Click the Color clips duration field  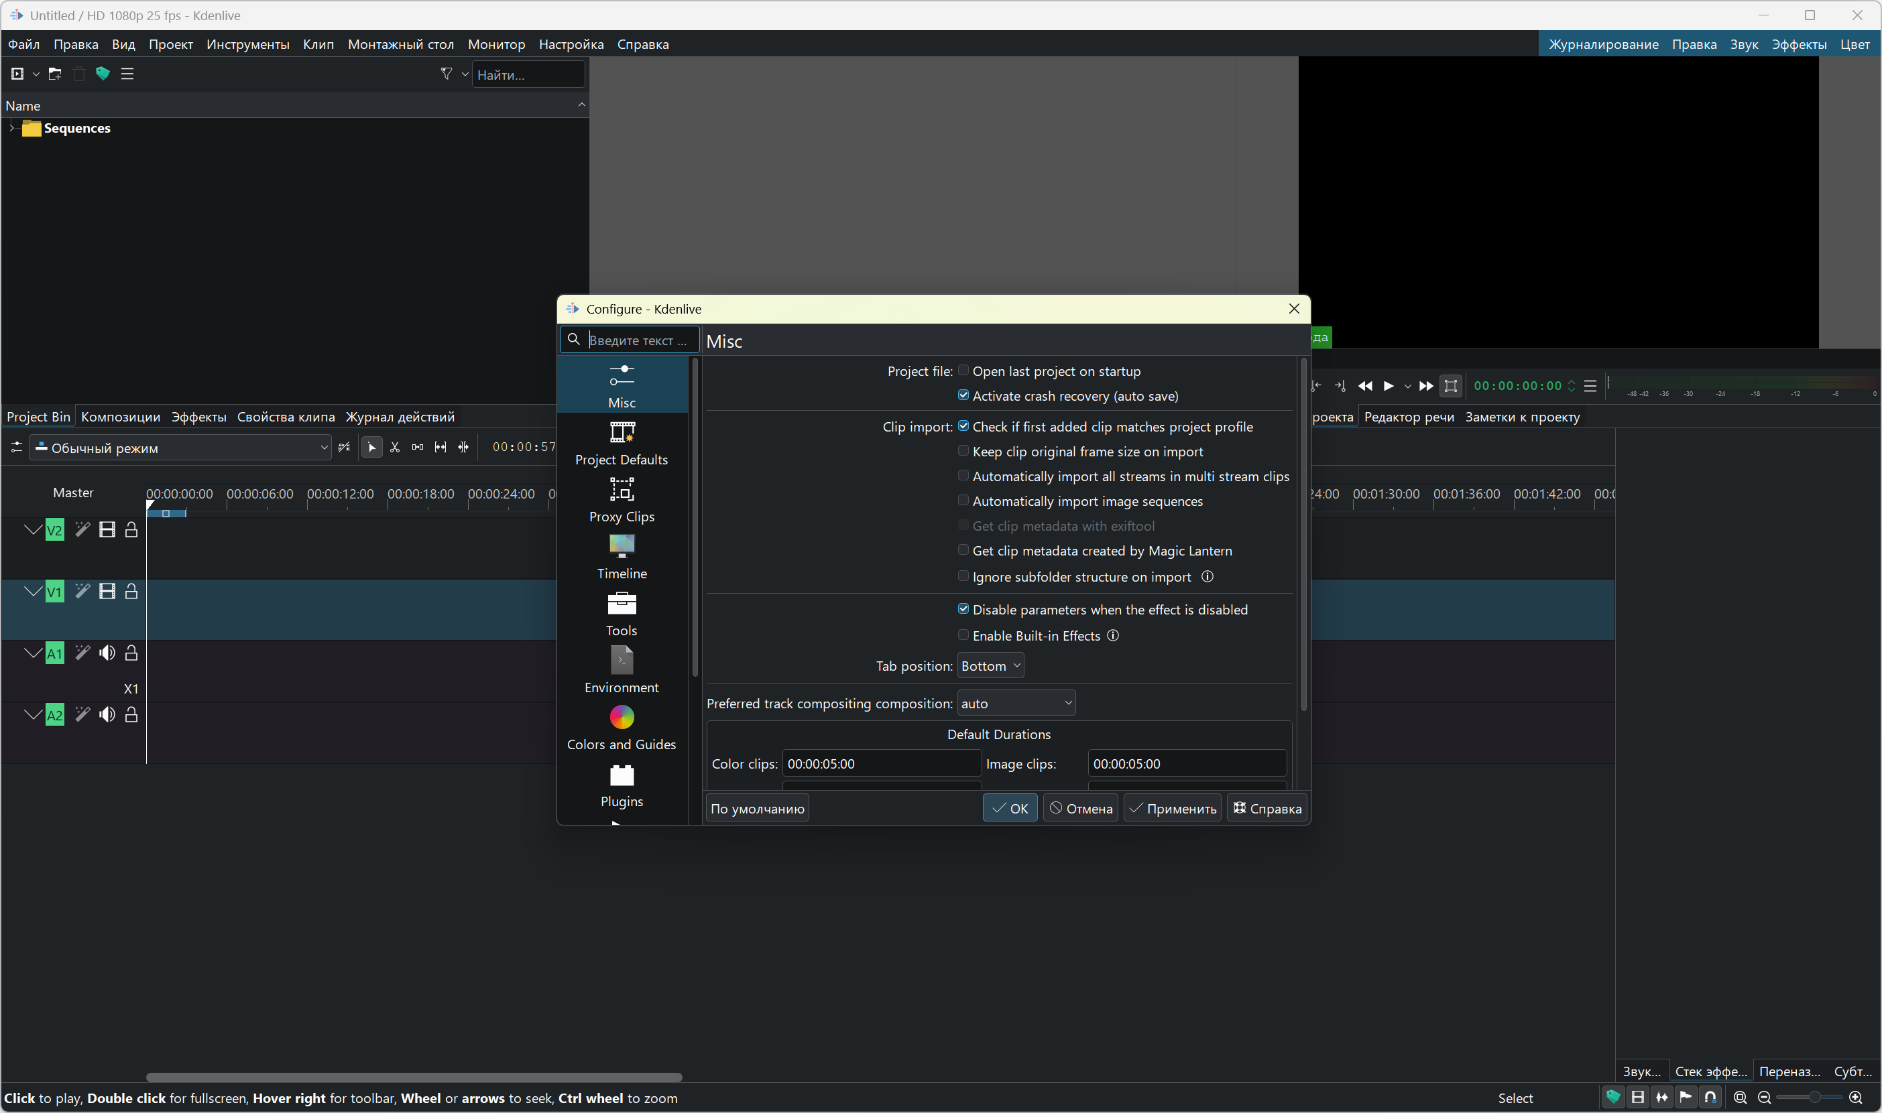[x=881, y=763]
